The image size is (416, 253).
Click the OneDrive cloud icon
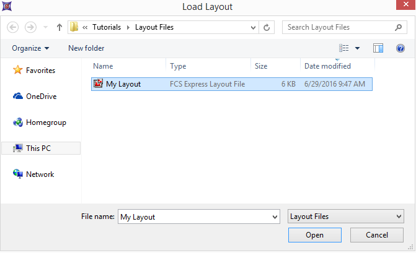[x=18, y=96]
